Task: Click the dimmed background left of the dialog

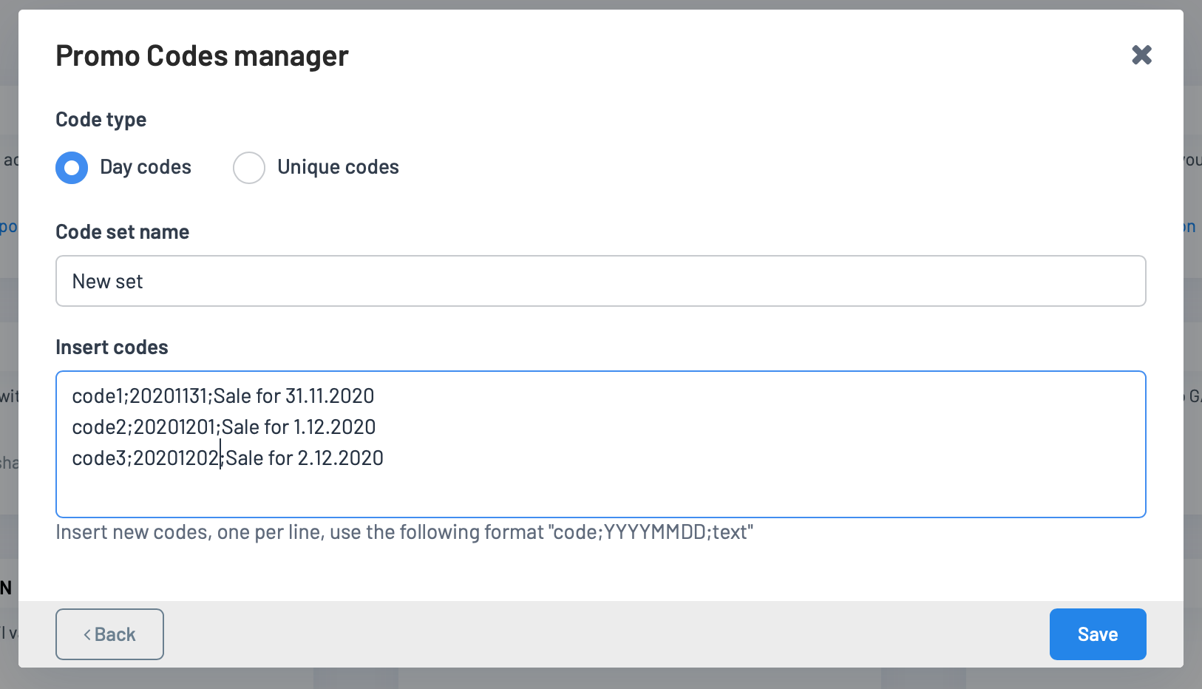Action: 8,333
